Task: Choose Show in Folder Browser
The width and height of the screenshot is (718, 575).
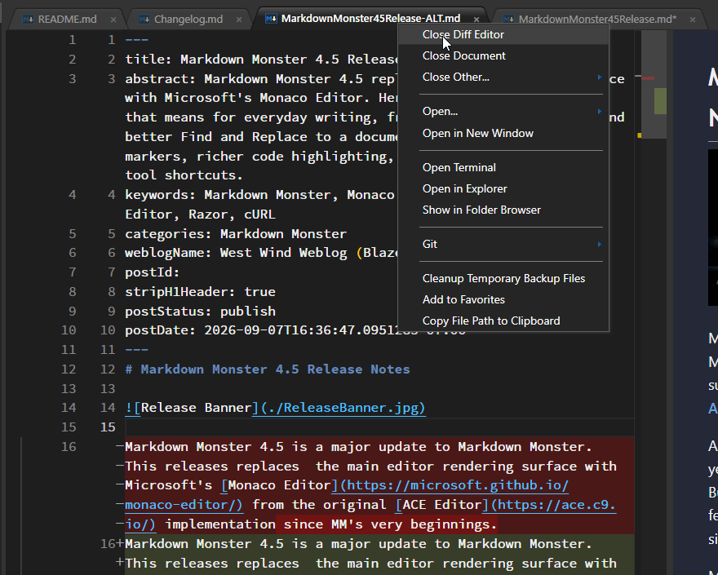Action: pyautogui.click(x=503, y=210)
